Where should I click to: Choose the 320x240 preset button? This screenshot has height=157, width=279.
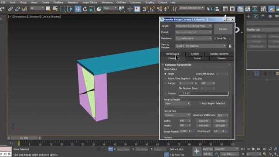(x=203, y=121)
